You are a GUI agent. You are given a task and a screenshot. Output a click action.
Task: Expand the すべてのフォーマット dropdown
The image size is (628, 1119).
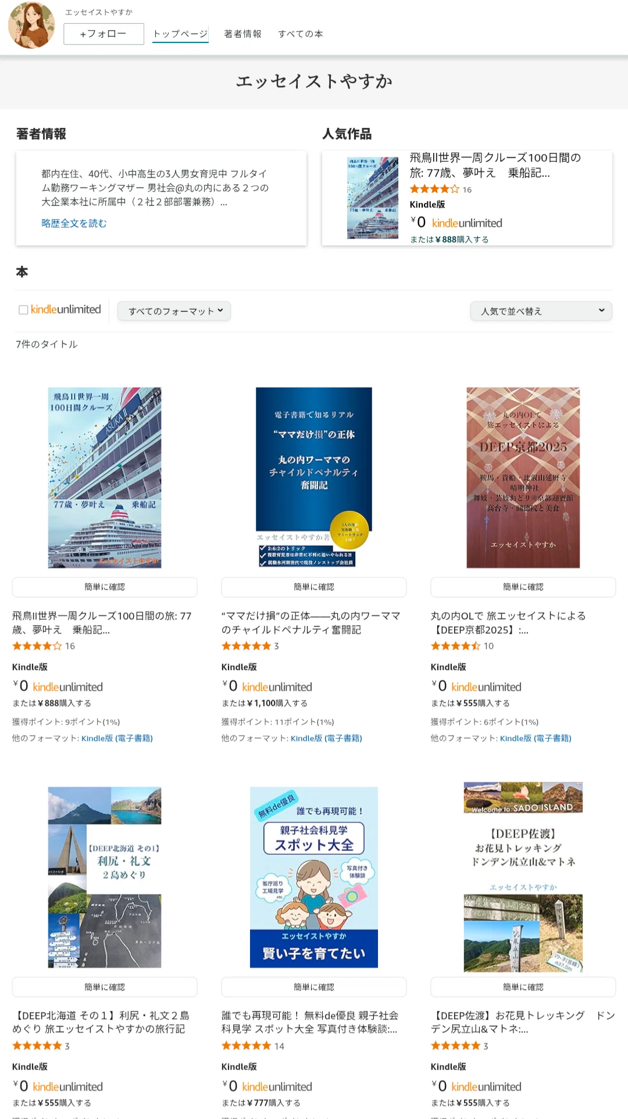click(x=174, y=311)
